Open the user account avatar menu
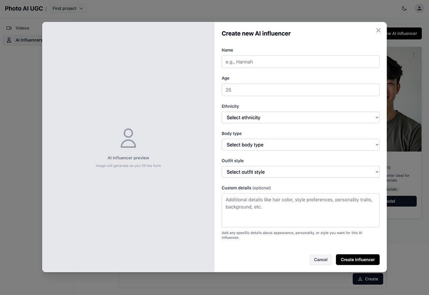Image resolution: width=429 pixels, height=295 pixels. 419,9
